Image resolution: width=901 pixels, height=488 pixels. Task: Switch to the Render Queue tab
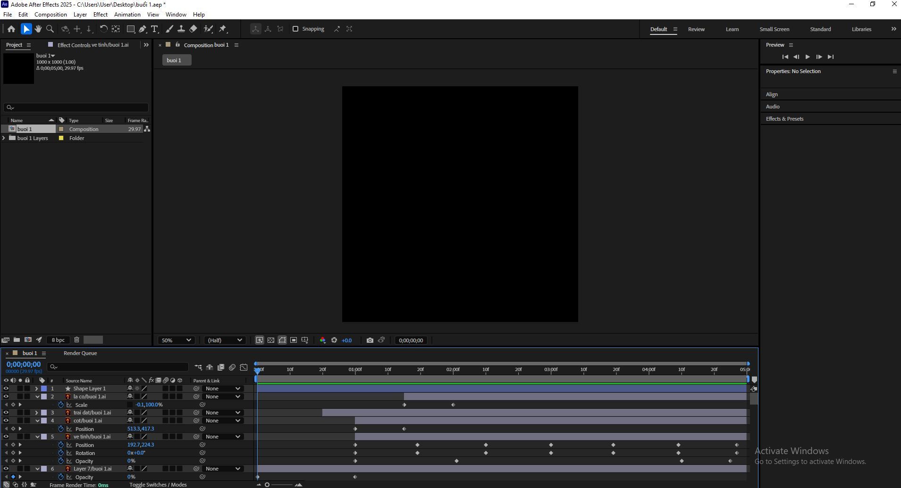(x=80, y=353)
